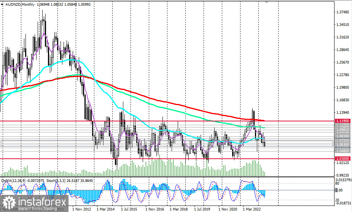Select the gray 1.04800 level label
The height and width of the screenshot is (212, 352).
click(x=342, y=151)
